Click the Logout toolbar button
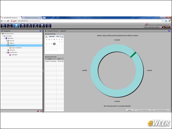 coord(48,26)
